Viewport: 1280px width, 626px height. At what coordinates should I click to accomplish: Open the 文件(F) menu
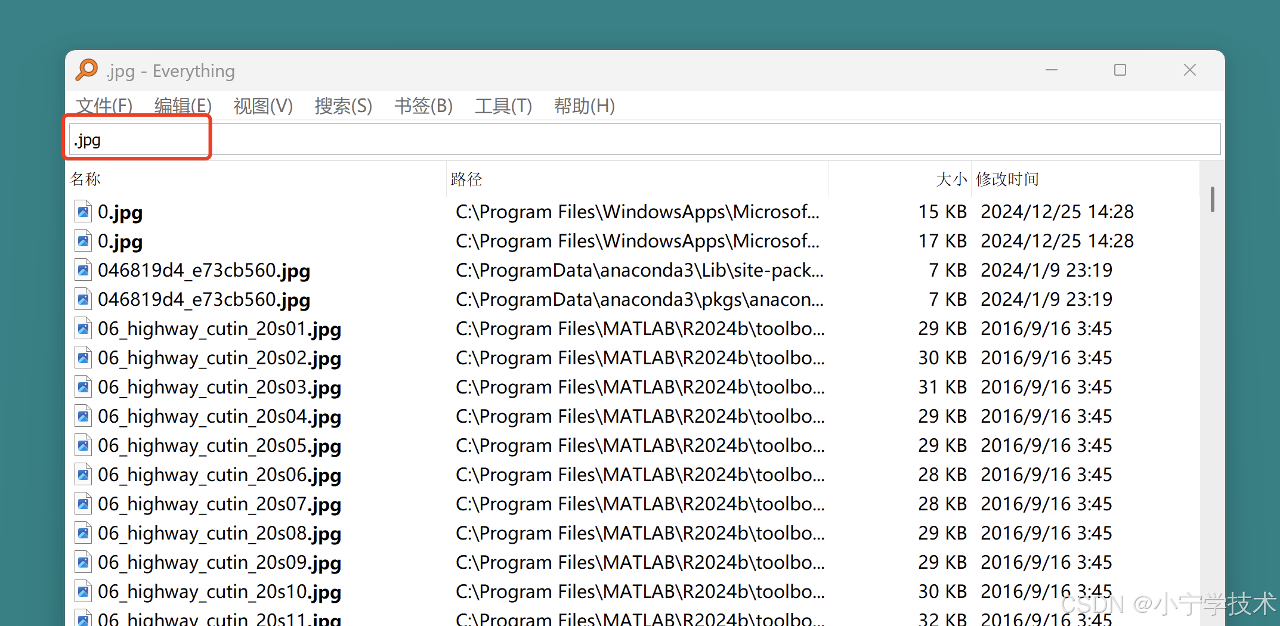click(x=104, y=106)
